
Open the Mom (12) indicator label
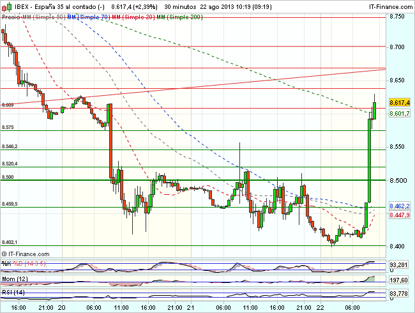[13, 279]
